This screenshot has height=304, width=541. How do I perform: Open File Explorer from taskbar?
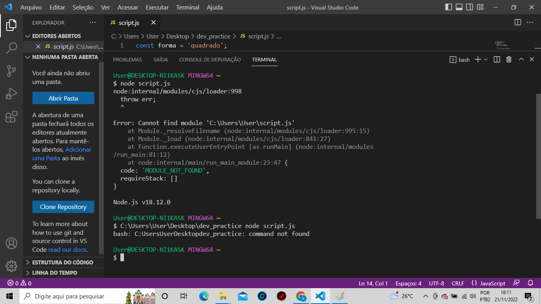pyautogui.click(x=223, y=296)
